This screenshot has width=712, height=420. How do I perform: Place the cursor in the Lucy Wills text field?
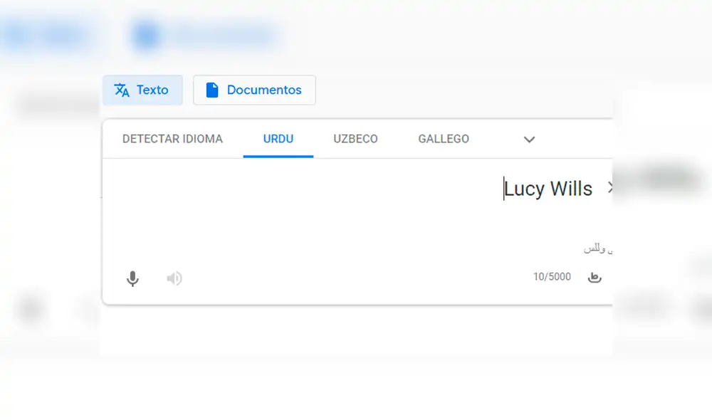coord(548,188)
